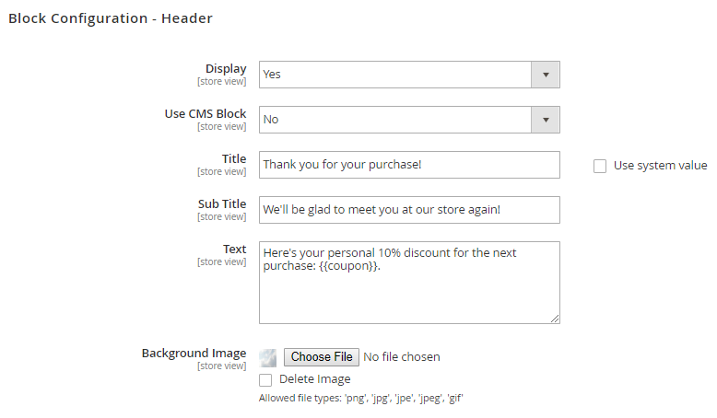Screen dimensions: 717x418
Task: Enable the Use system value checkbox
Action: pos(600,166)
